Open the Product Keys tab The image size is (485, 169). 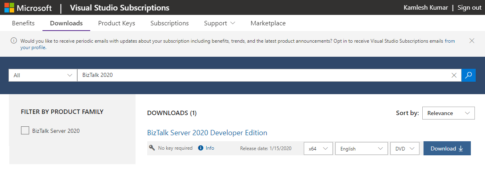click(116, 23)
